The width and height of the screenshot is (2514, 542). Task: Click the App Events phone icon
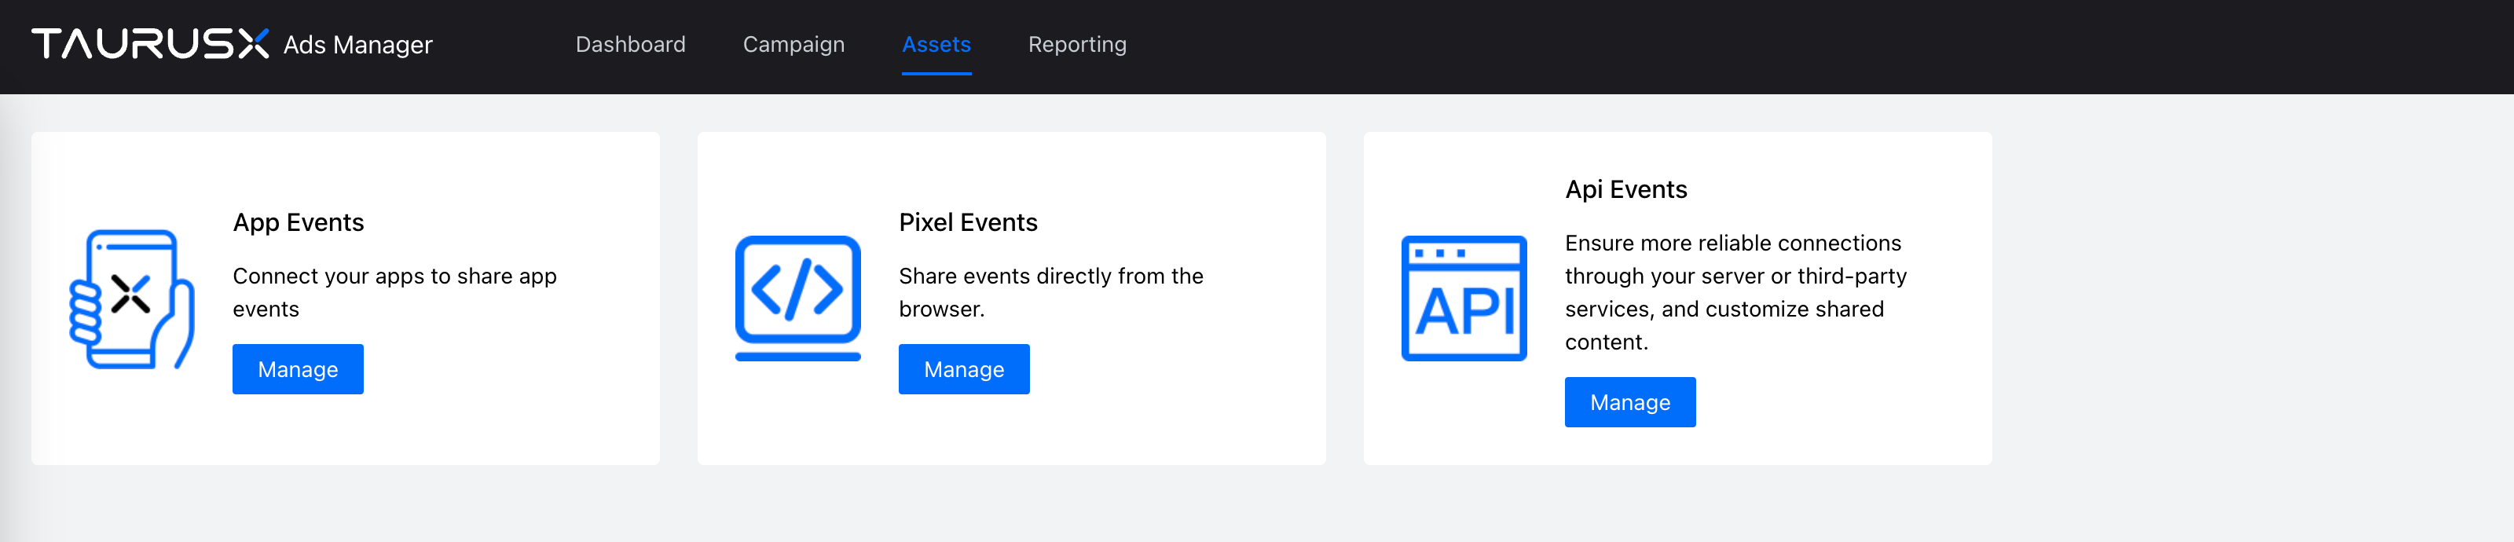(x=132, y=298)
